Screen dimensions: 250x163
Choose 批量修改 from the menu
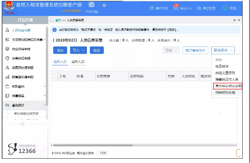[x=222, y=66]
